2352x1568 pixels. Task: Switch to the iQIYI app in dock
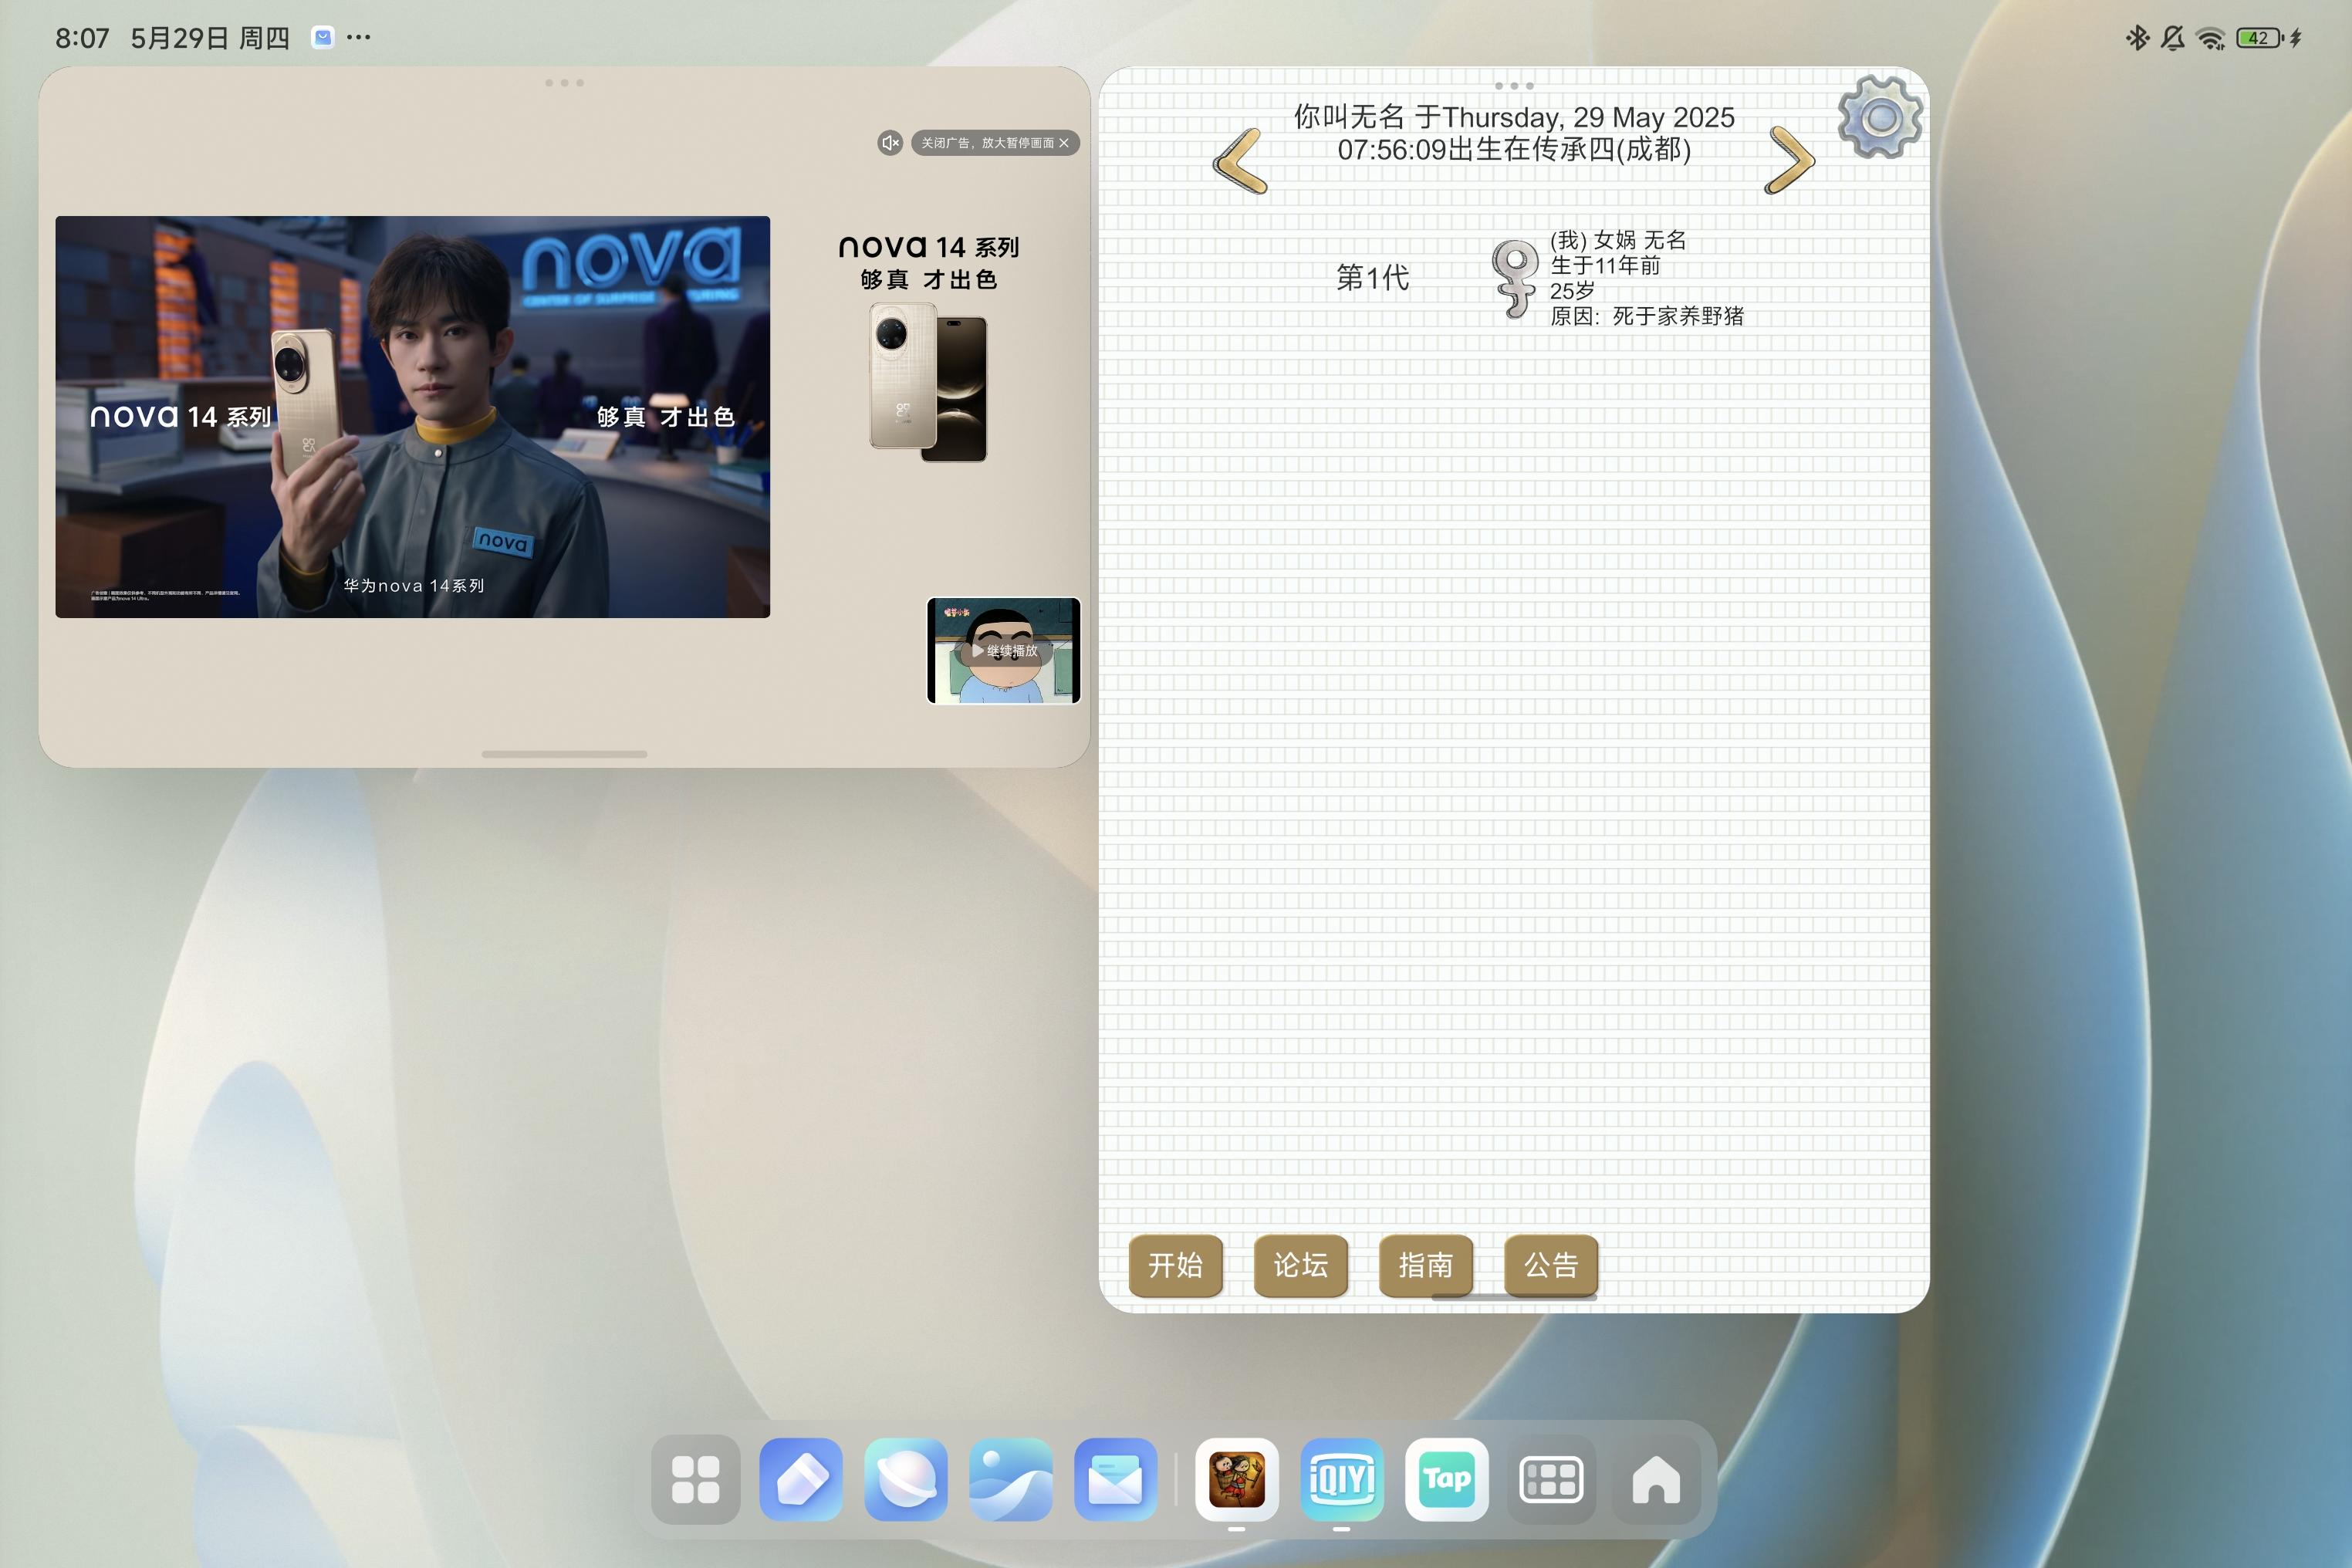[1342, 1480]
